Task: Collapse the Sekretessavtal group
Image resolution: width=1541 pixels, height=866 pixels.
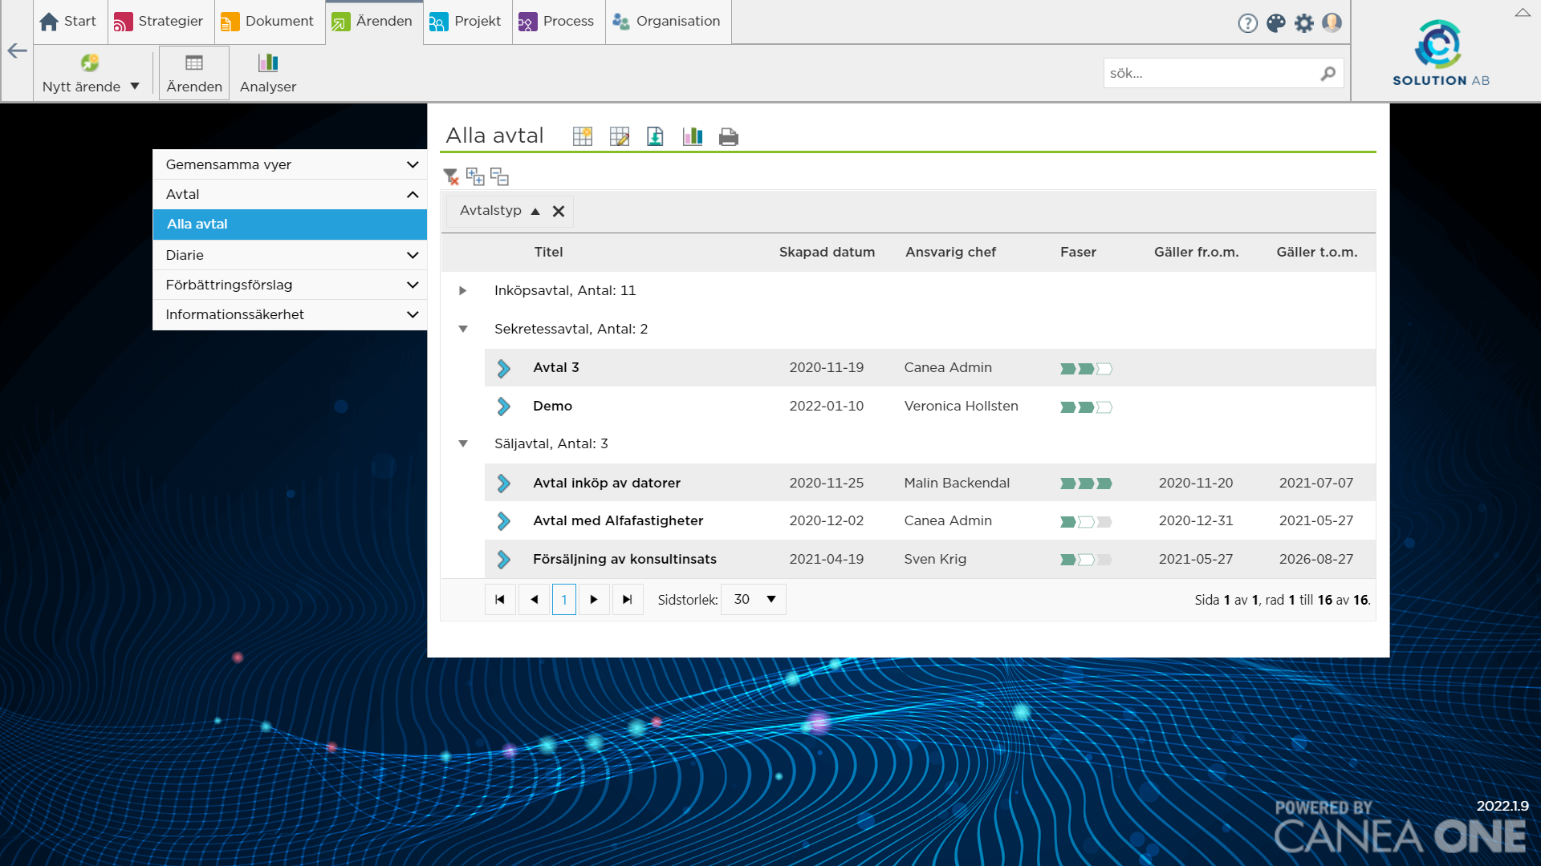Action: (462, 329)
